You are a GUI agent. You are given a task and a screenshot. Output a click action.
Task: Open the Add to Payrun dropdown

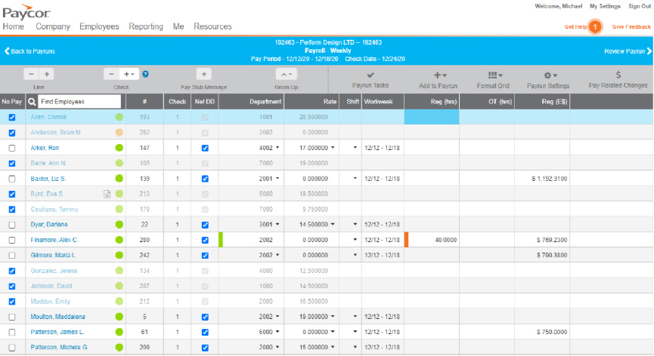[440, 75]
